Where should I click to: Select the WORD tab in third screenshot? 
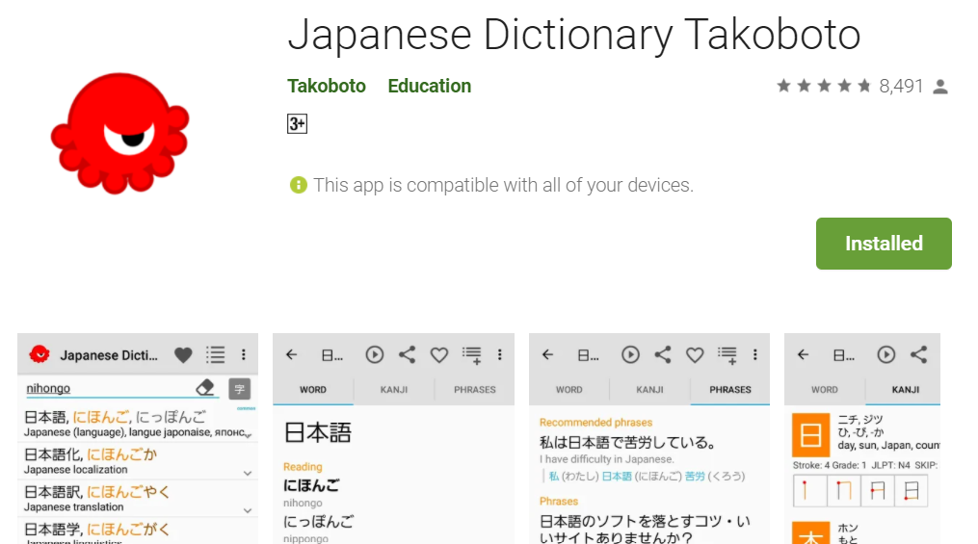coord(568,389)
